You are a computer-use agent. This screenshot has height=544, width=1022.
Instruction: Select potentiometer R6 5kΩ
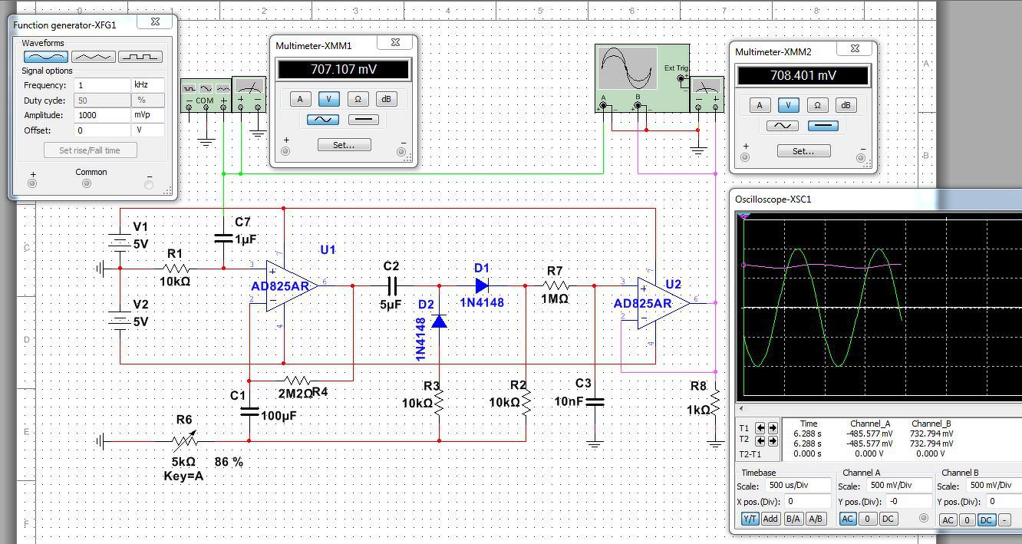(184, 440)
